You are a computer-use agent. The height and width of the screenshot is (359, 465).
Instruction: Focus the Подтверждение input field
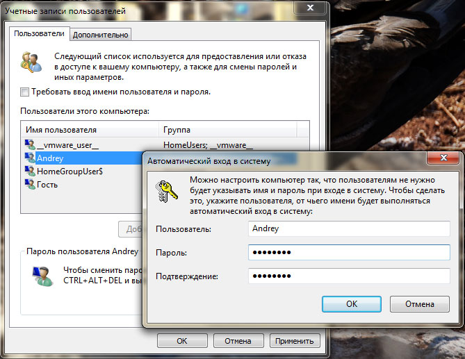tap(349, 276)
